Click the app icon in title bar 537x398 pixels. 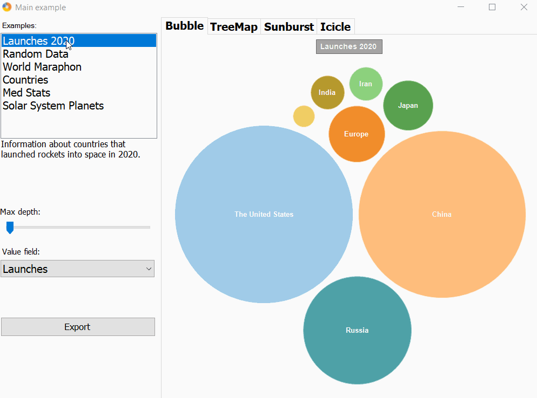7,7
